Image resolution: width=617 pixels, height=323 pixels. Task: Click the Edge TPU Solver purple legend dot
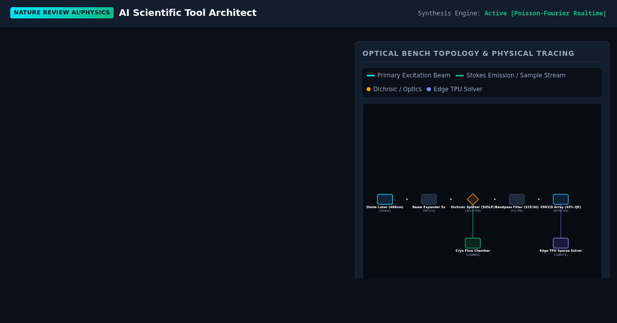pos(429,89)
